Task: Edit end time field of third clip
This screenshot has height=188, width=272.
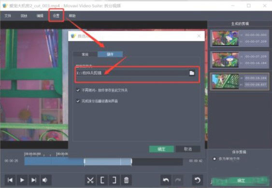Action: [x=256, y=85]
